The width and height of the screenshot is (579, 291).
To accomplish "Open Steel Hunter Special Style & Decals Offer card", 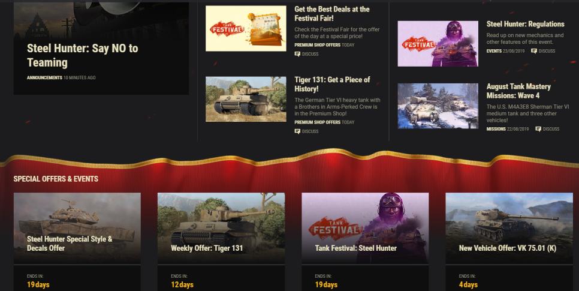I will point(77,242).
